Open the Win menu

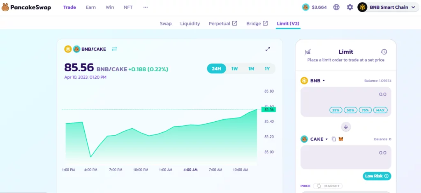[x=110, y=7]
